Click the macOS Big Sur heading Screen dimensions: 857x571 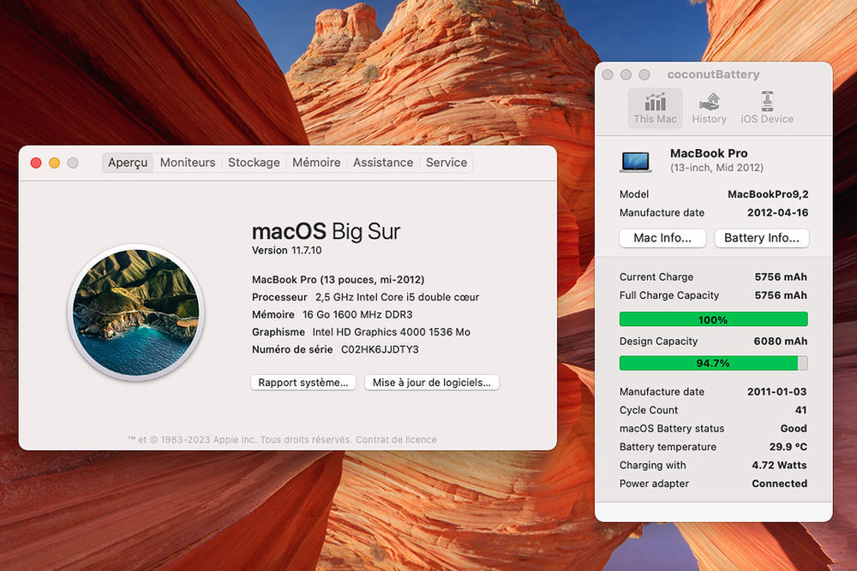coord(327,231)
